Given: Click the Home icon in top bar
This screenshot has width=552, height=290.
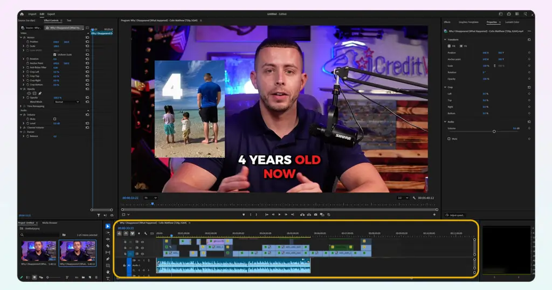Looking at the screenshot, I should coord(22,14).
